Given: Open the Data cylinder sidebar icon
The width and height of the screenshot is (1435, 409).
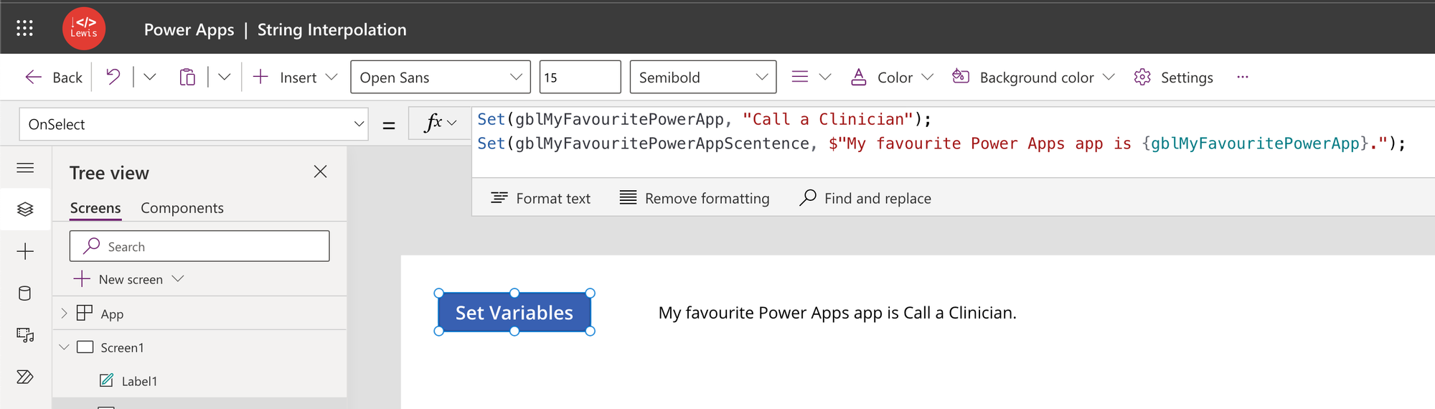Looking at the screenshot, I should pyautogui.click(x=25, y=293).
